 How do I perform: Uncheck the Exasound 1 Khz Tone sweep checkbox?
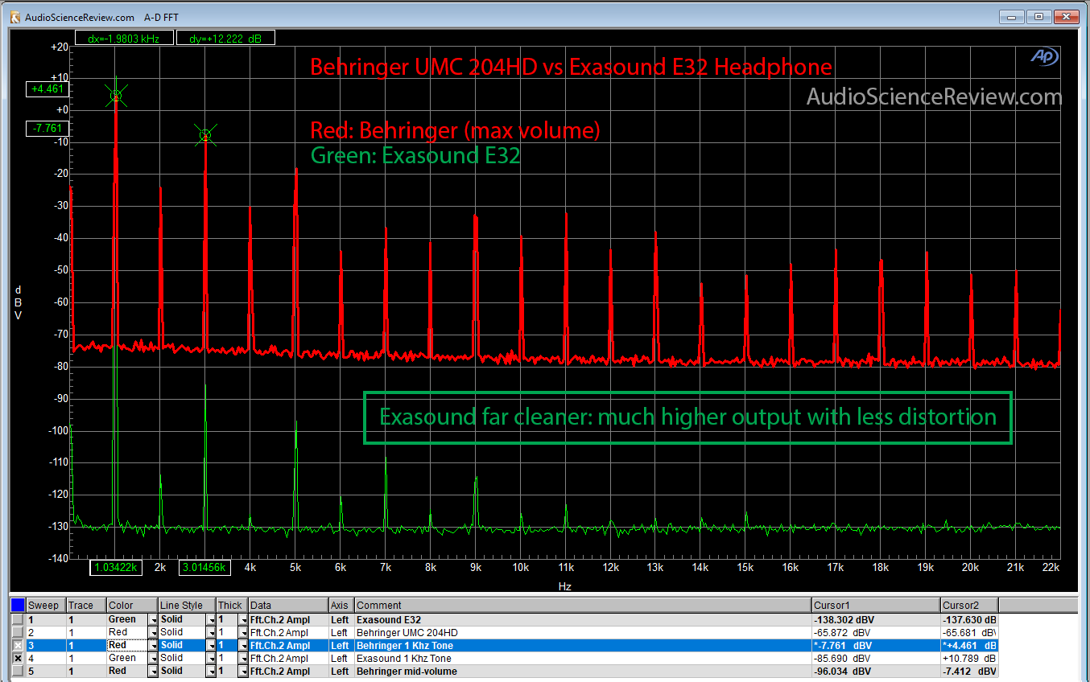(x=18, y=658)
